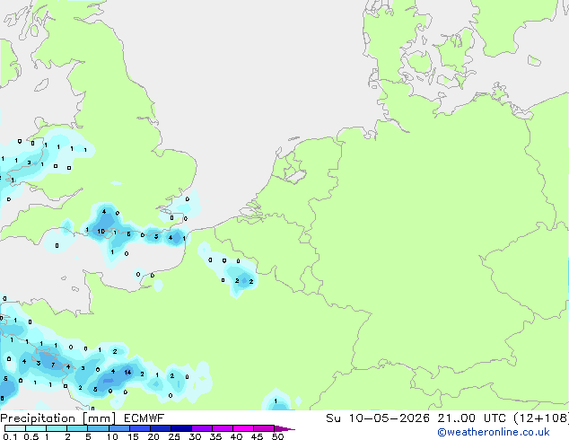Click the '[mm]' unit label
The width and height of the screenshot is (569, 440).
pyautogui.click(x=99, y=418)
